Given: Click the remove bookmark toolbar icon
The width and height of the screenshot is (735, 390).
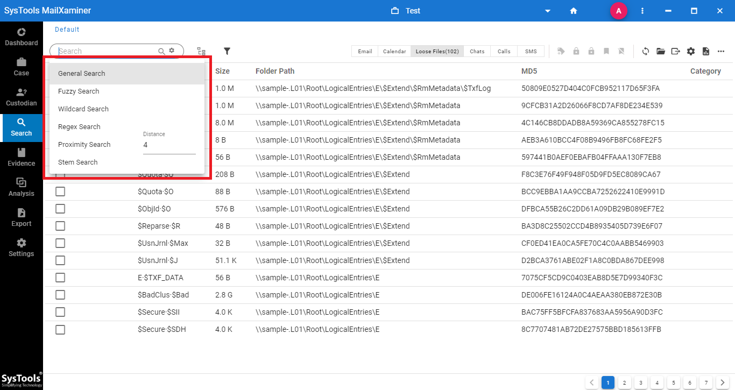Looking at the screenshot, I should (621, 51).
